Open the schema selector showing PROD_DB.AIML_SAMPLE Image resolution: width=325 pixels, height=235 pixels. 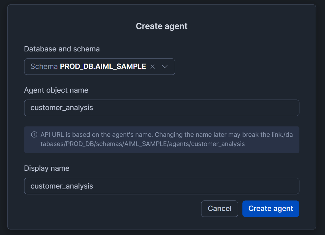pos(99,67)
